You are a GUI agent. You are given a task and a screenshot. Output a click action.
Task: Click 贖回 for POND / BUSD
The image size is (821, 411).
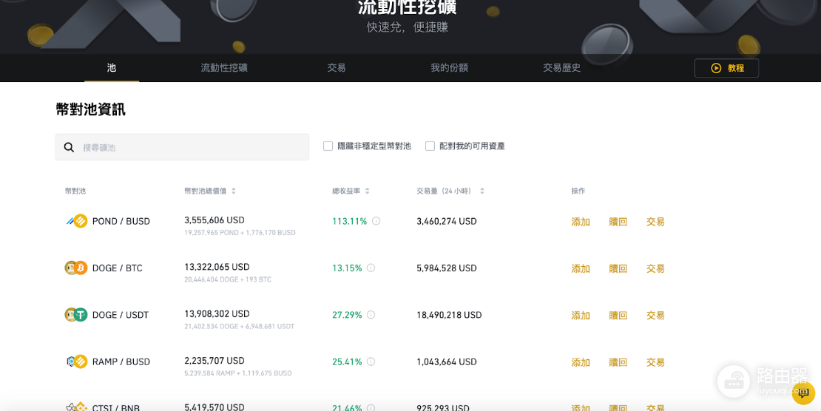point(618,222)
